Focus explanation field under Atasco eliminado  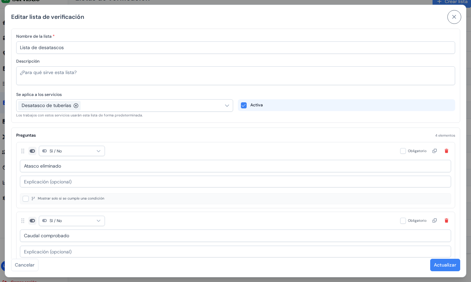coord(235,182)
